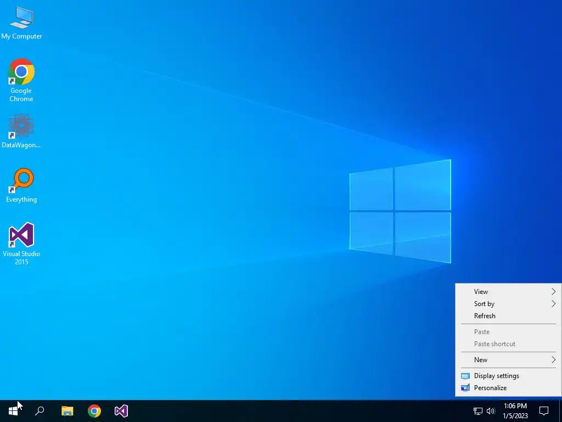562x422 pixels.
Task: Open the Windows Start menu
Action: click(13, 411)
